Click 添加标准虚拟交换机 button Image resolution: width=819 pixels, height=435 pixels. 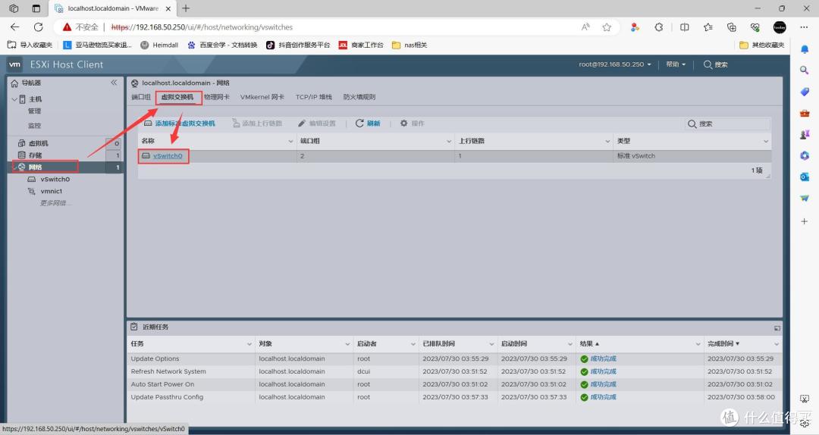(180, 124)
